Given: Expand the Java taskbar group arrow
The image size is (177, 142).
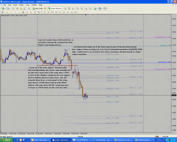Looking at the screenshot, I should pos(91,140).
